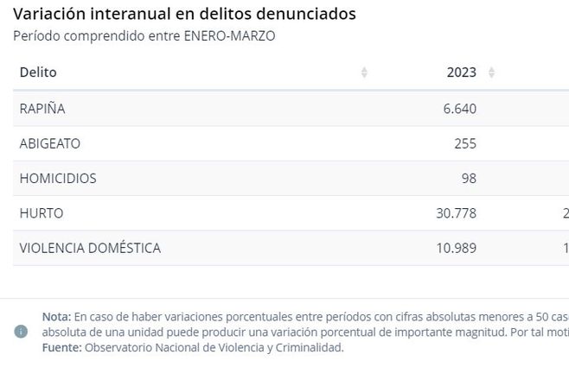Viewport: 569px width, 367px height.
Task: Click the 30.778 value for HURTO
Action: [456, 213]
